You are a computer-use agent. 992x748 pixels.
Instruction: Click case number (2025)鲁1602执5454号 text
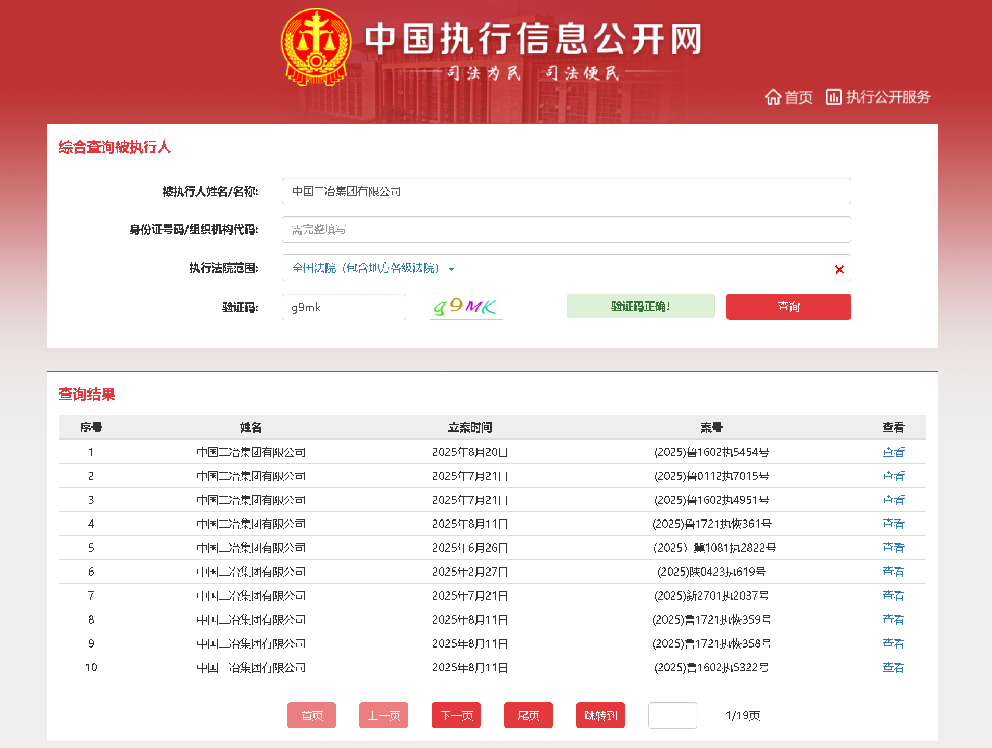click(711, 452)
